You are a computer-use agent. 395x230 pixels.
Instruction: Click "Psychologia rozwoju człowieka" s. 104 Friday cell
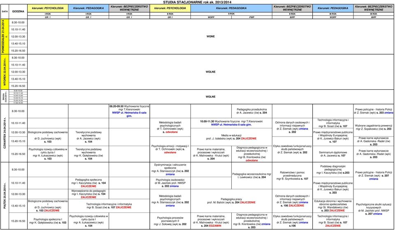[88, 221]
